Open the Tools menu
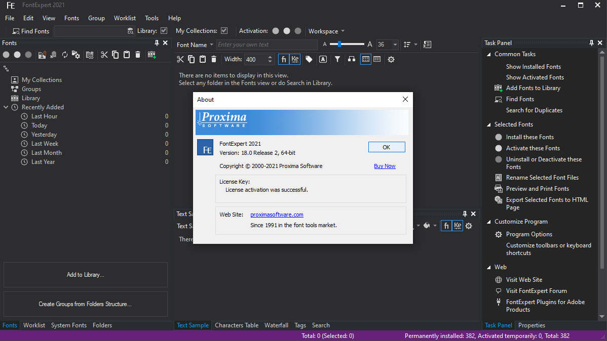 (x=152, y=18)
